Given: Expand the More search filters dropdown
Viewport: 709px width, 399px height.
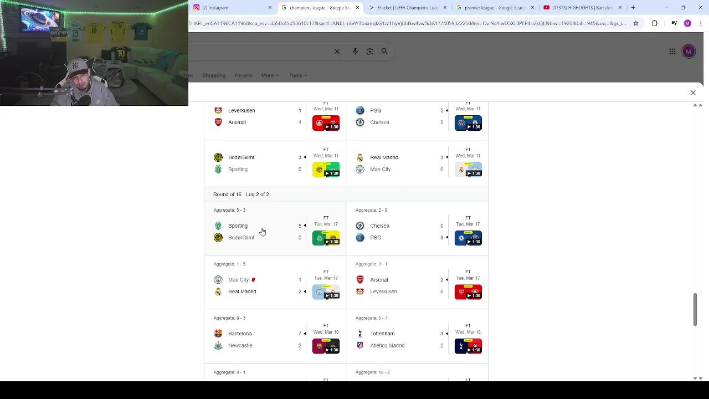Looking at the screenshot, I should coord(270,75).
